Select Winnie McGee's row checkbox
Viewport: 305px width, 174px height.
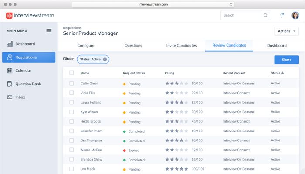tap(71, 150)
